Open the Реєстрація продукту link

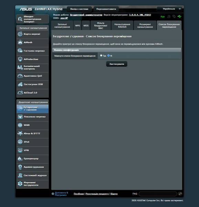pos(97,194)
